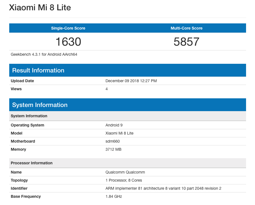Click the Geekbench 4.3.1 for Android version text
The image size is (255, 205).
click(x=44, y=54)
